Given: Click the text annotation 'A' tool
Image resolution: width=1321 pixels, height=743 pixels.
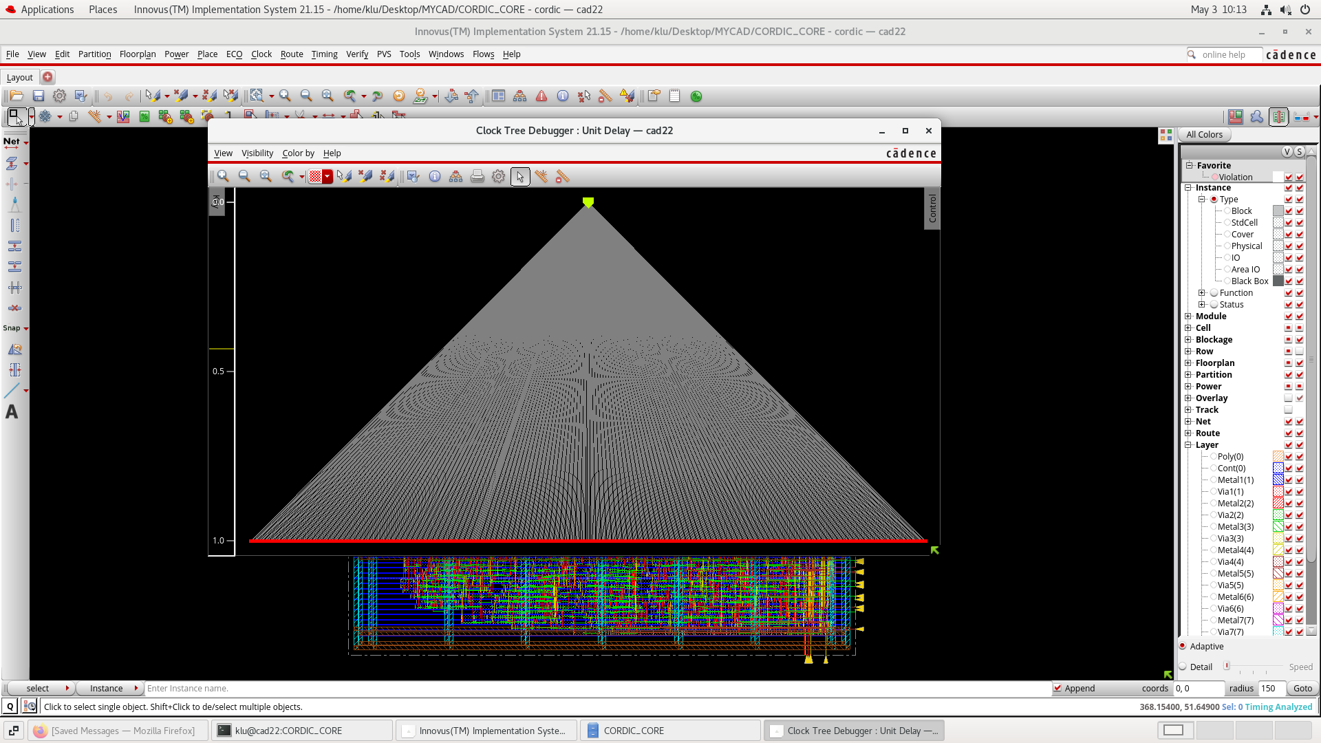Looking at the screenshot, I should [x=12, y=412].
